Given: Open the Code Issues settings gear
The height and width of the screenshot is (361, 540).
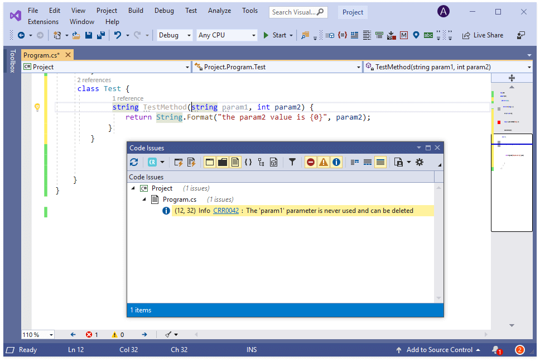Looking at the screenshot, I should 420,162.
